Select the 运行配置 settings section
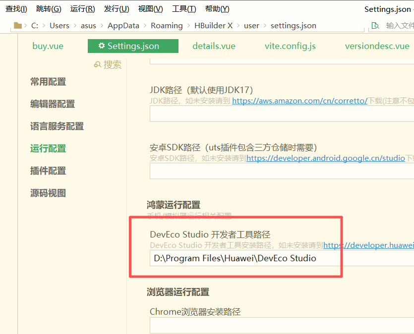 [x=48, y=148]
